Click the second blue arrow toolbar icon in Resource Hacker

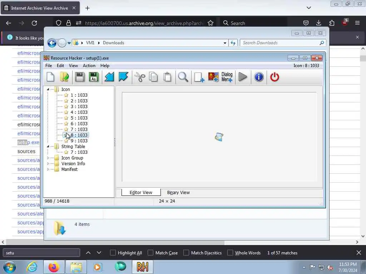123,77
